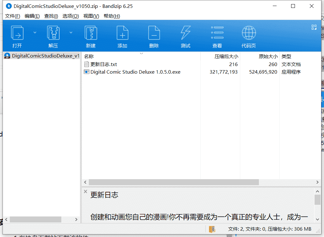
Task: Open the 文件(F) menu
Action: click(x=12, y=16)
